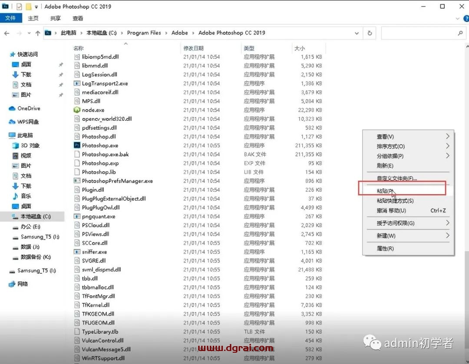Open WPS网盘 in navigation pane
The width and height of the screenshot is (469, 364).
[24, 122]
